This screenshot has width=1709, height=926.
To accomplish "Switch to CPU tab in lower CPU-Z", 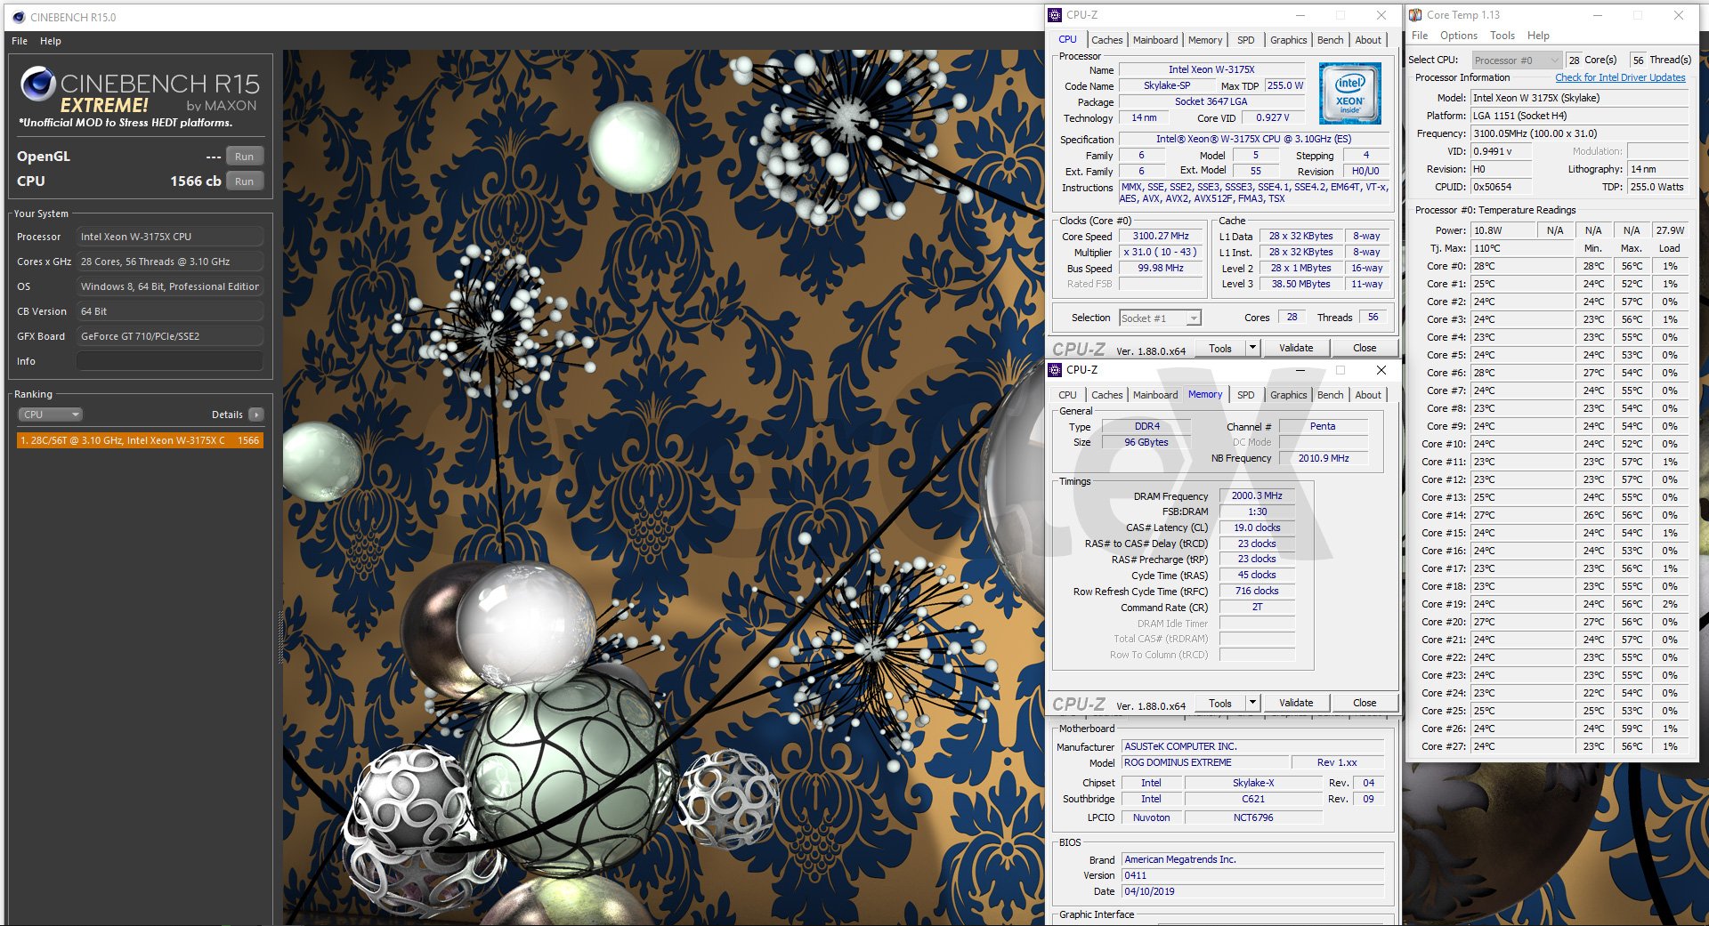I will [x=1067, y=395].
